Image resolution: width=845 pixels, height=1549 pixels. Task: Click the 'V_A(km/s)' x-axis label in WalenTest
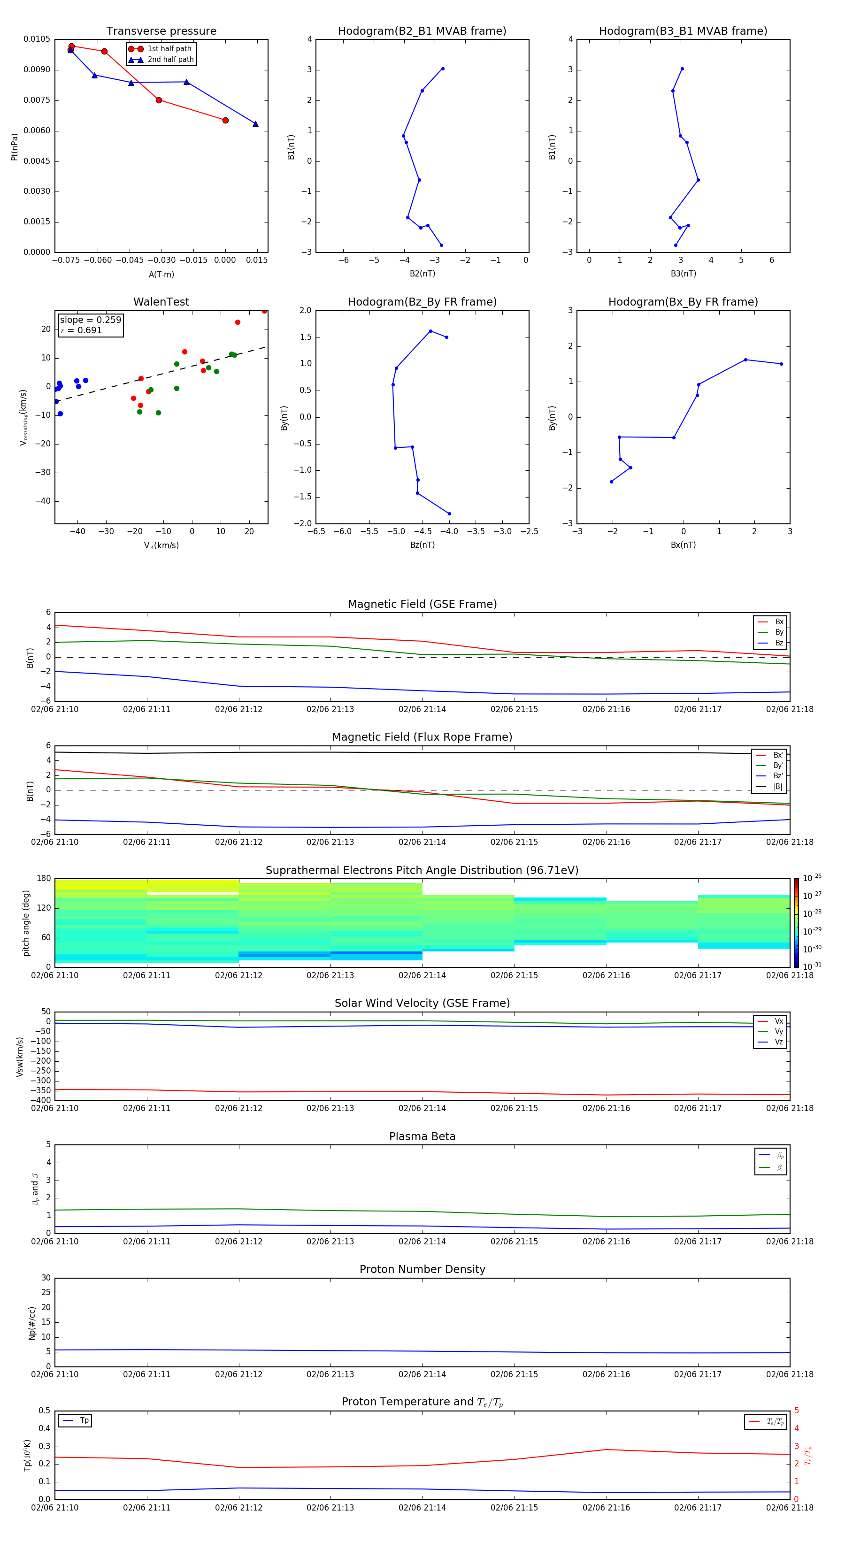161,545
